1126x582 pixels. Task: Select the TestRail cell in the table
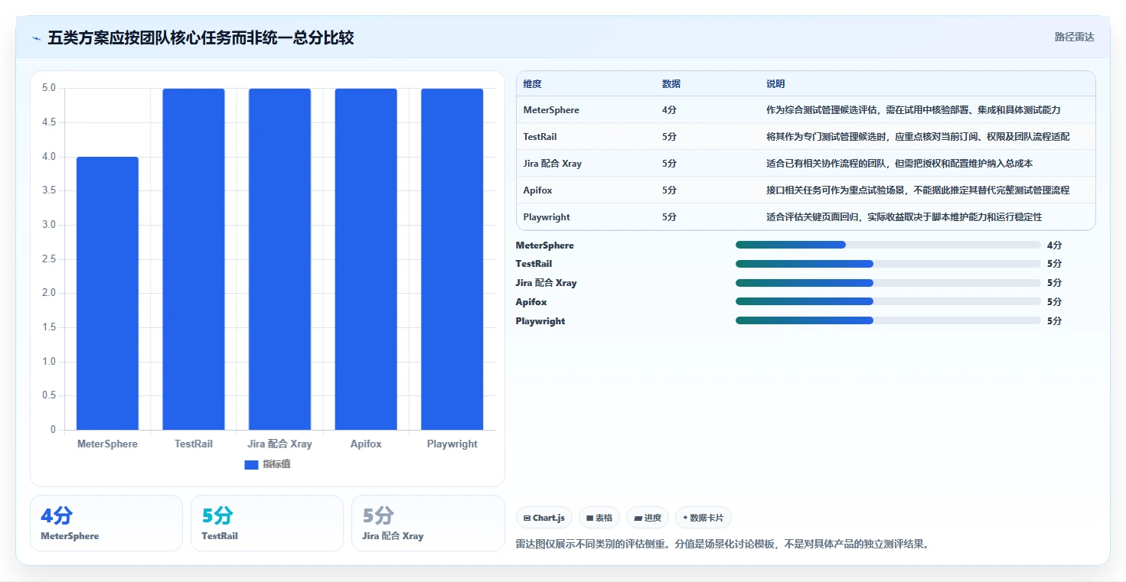[x=540, y=137]
